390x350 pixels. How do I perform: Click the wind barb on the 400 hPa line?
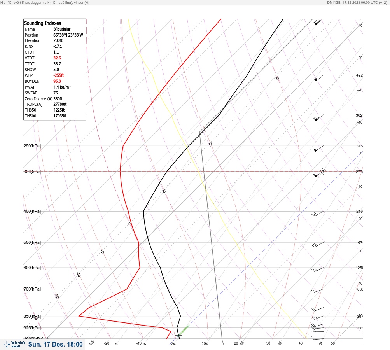click(x=318, y=213)
